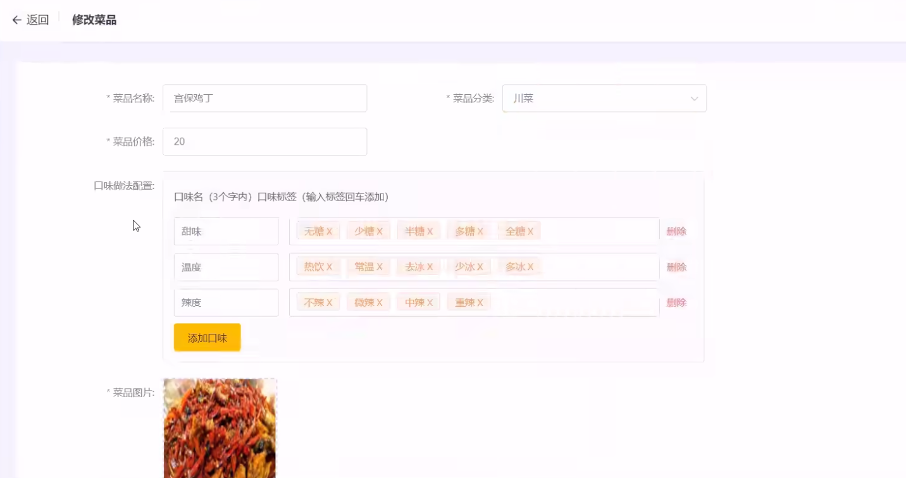Remove the 全糖 tag via its X
906x478 pixels.
pyautogui.click(x=530, y=231)
